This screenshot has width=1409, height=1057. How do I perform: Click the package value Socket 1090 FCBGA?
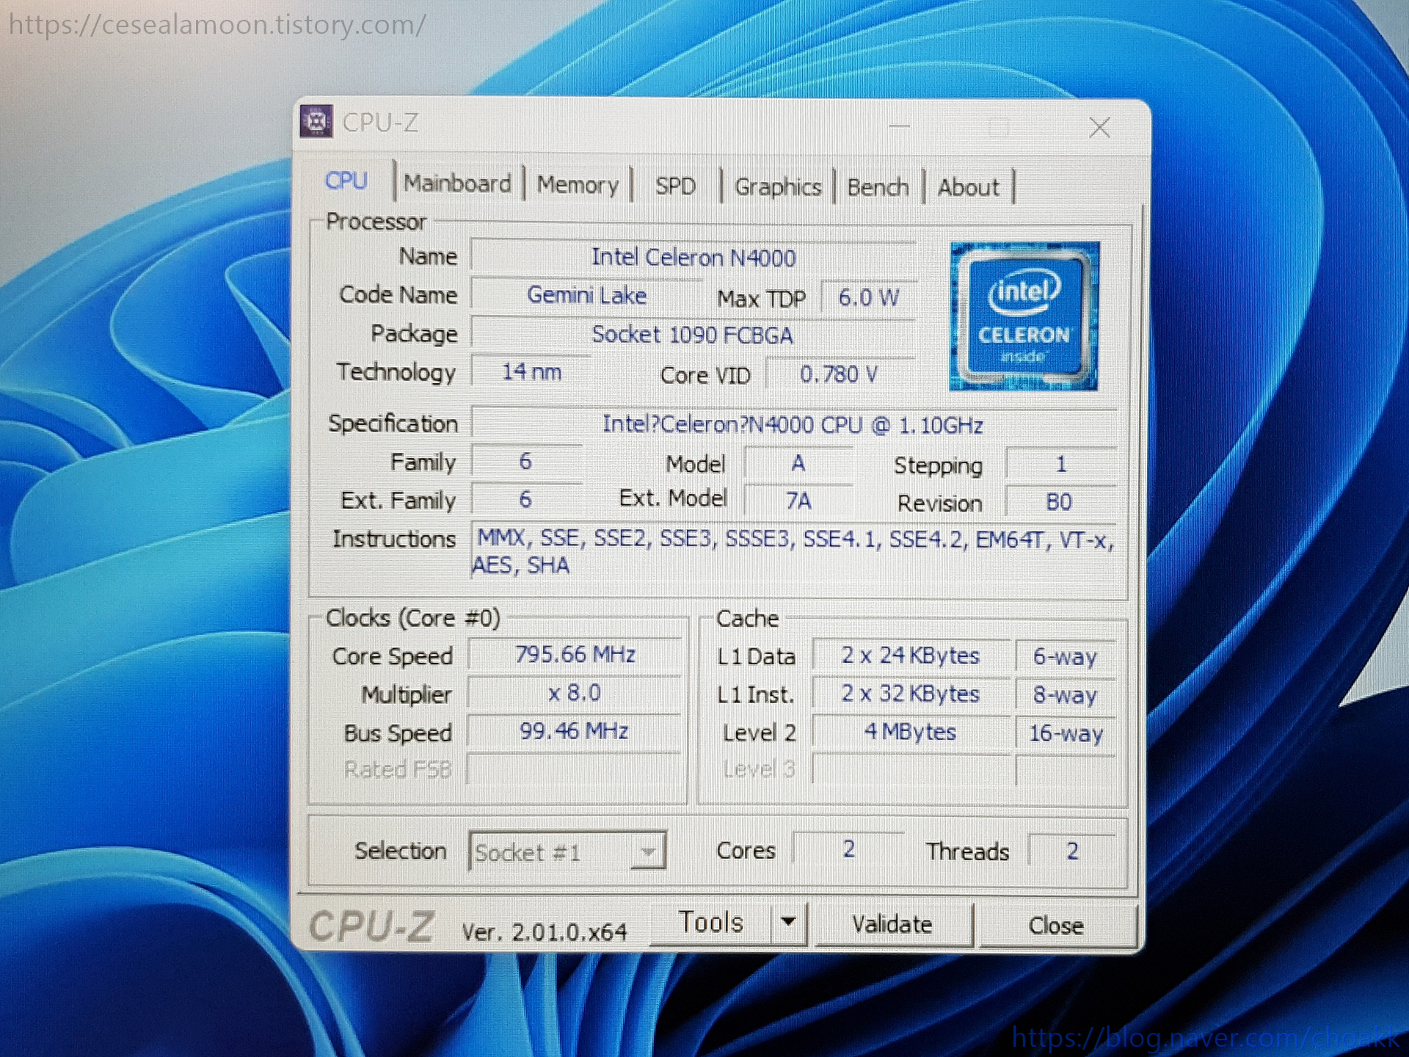(693, 335)
